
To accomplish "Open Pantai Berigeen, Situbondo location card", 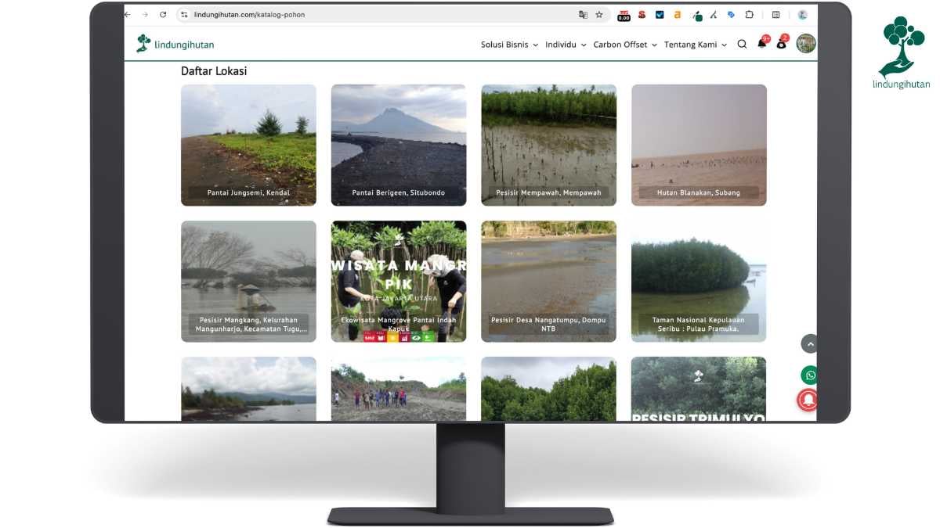I will tap(398, 145).
